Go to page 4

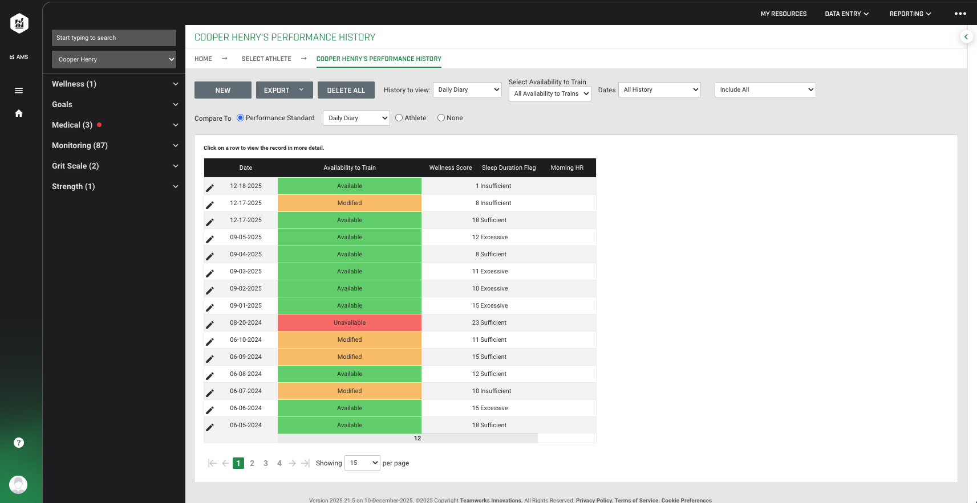pos(279,463)
